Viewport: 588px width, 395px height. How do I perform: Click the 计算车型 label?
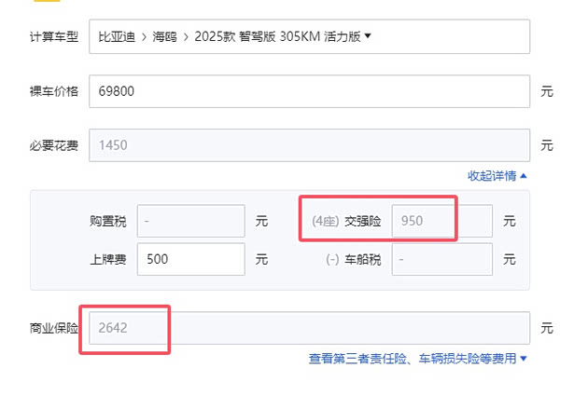(x=54, y=37)
